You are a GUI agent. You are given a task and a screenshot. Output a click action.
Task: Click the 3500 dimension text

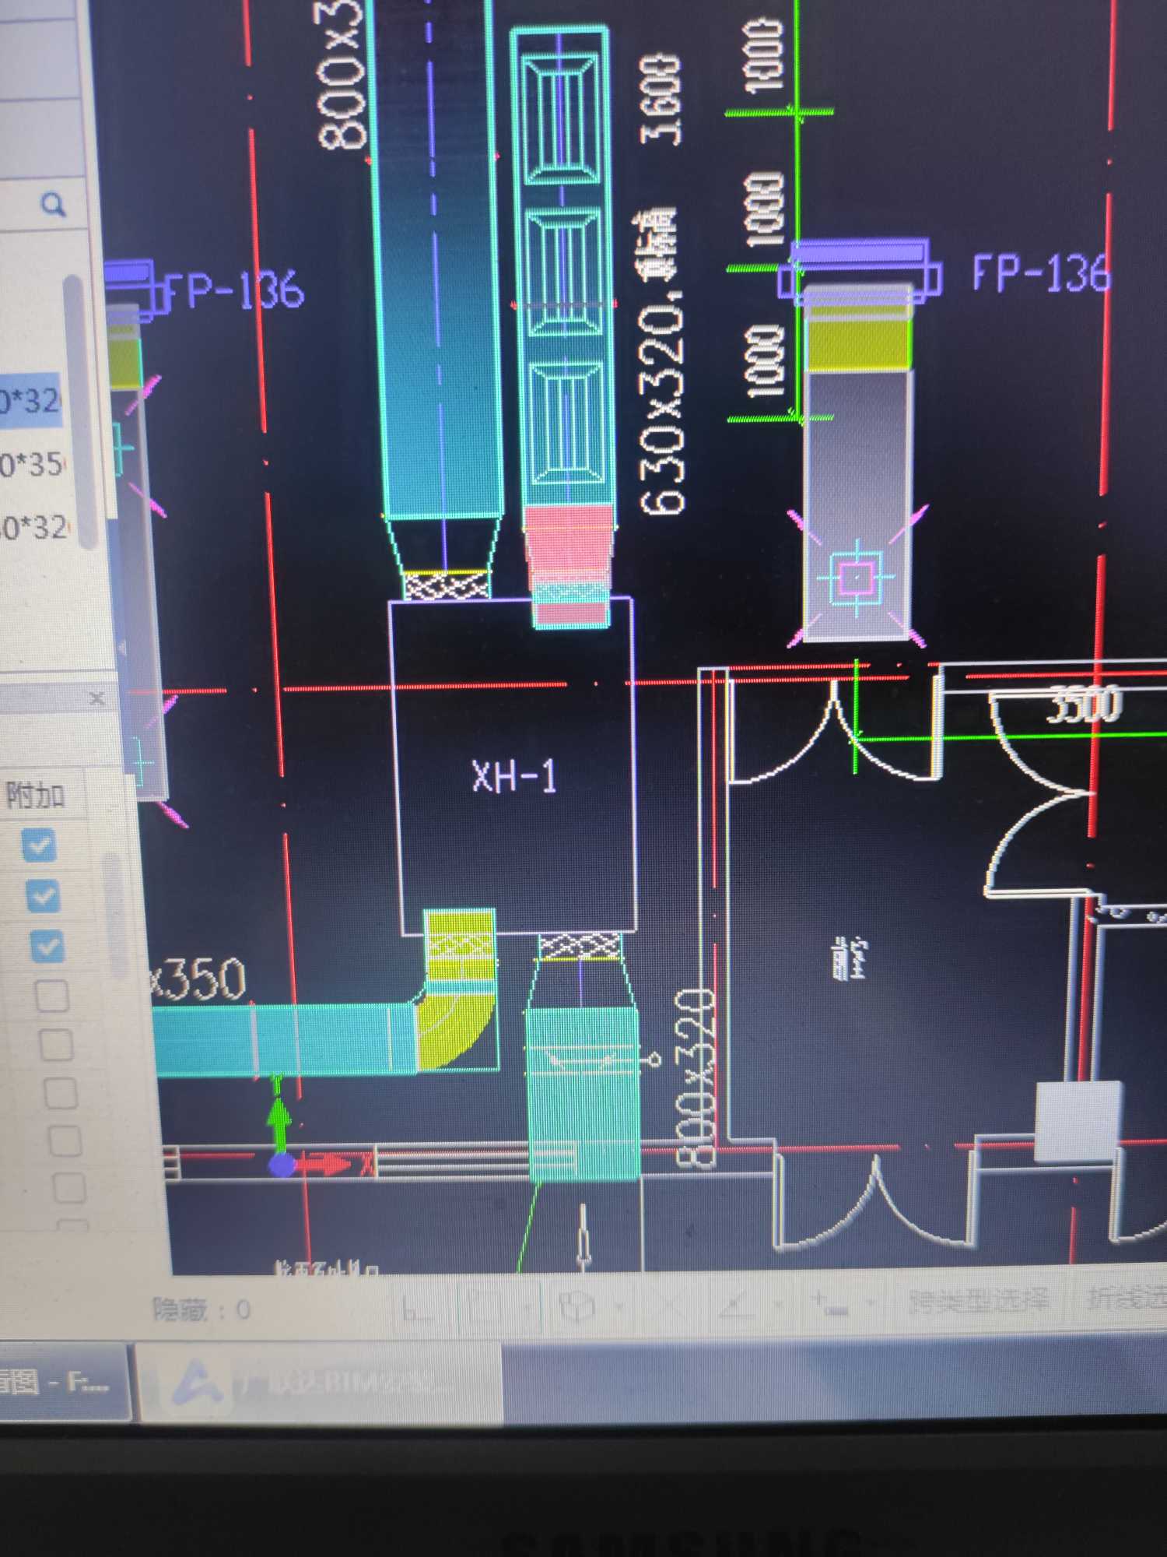click(x=1084, y=705)
